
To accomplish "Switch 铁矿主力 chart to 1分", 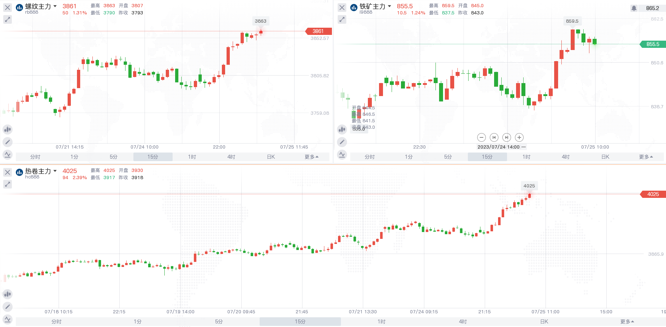I will [409, 157].
